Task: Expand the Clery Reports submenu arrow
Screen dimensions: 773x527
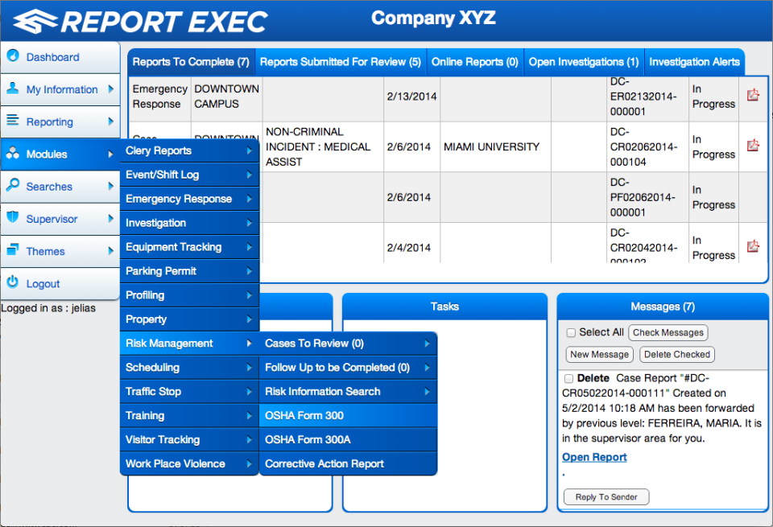Action: click(x=250, y=150)
